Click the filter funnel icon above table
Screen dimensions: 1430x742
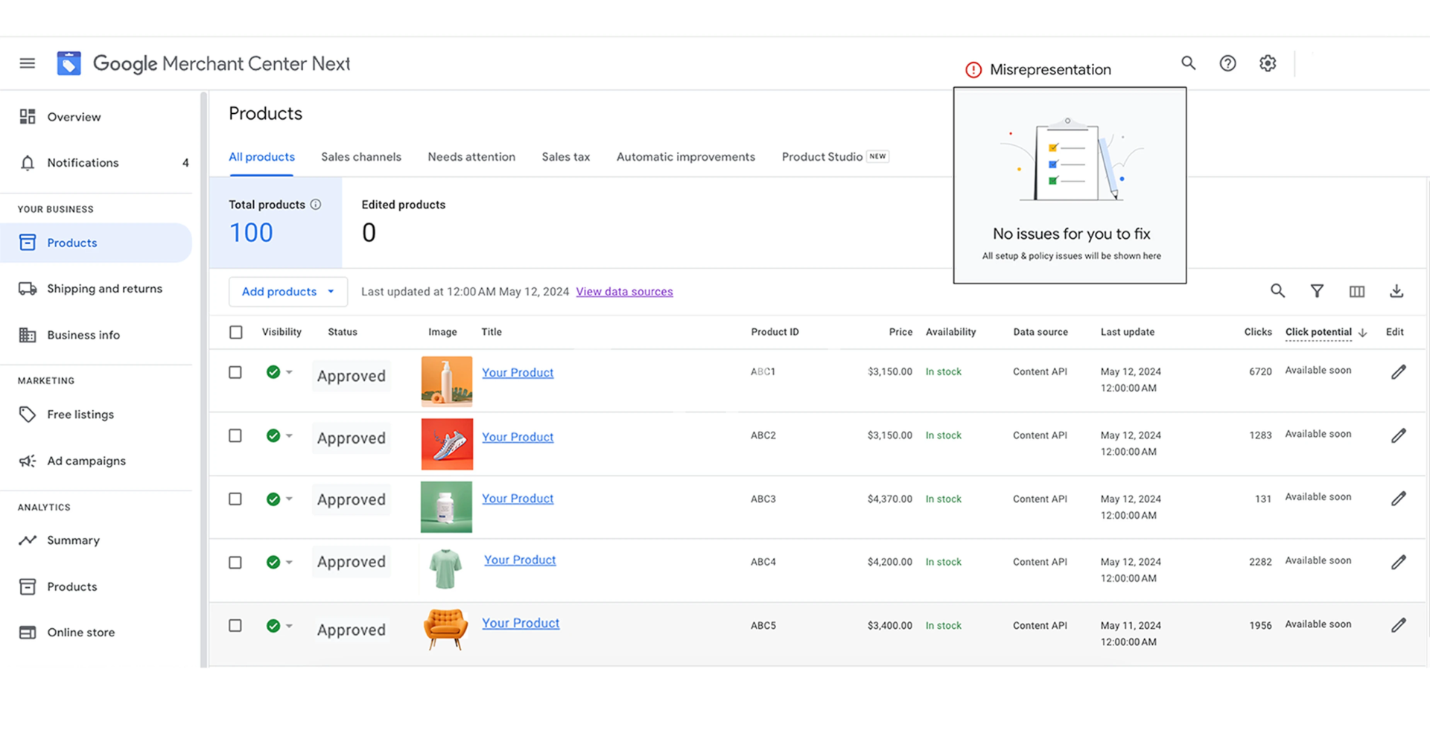pos(1317,291)
